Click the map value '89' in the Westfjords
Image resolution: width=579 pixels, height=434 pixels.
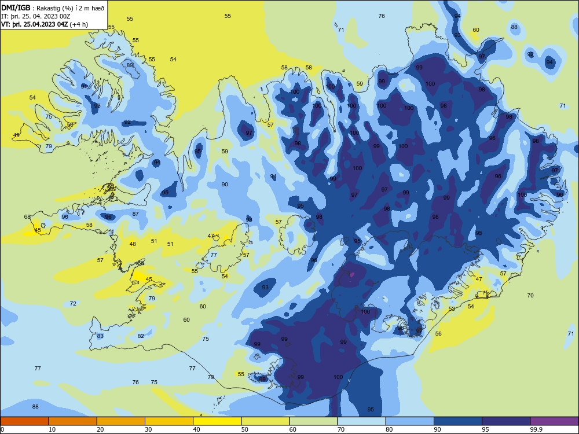coord(130,65)
